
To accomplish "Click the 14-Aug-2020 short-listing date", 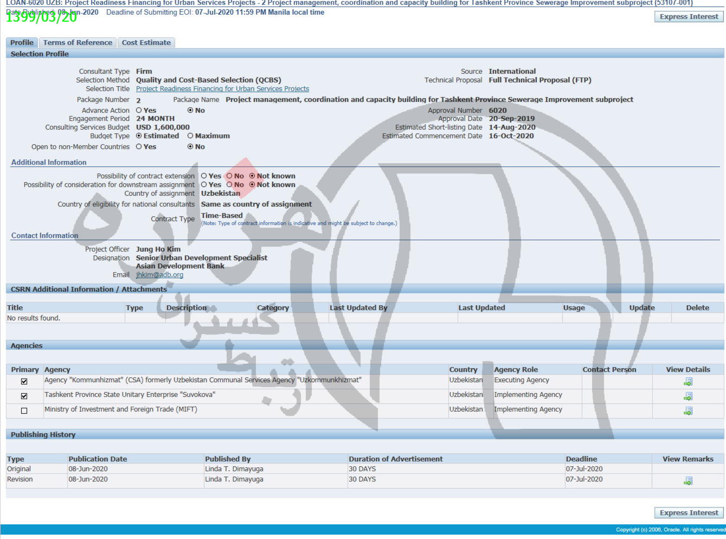I will [512, 127].
